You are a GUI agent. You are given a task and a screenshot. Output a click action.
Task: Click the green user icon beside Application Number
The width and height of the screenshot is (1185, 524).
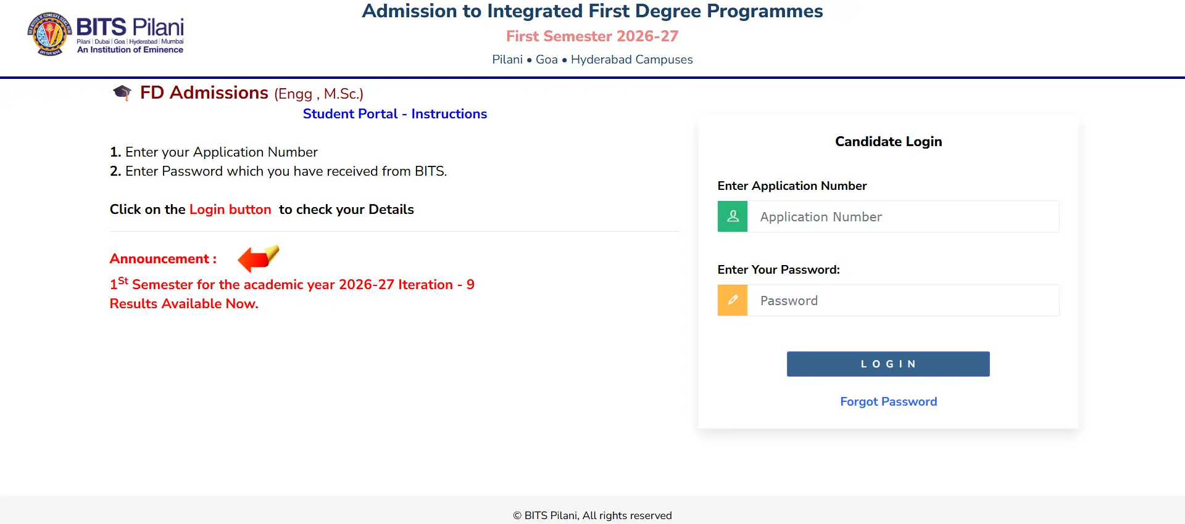(733, 216)
